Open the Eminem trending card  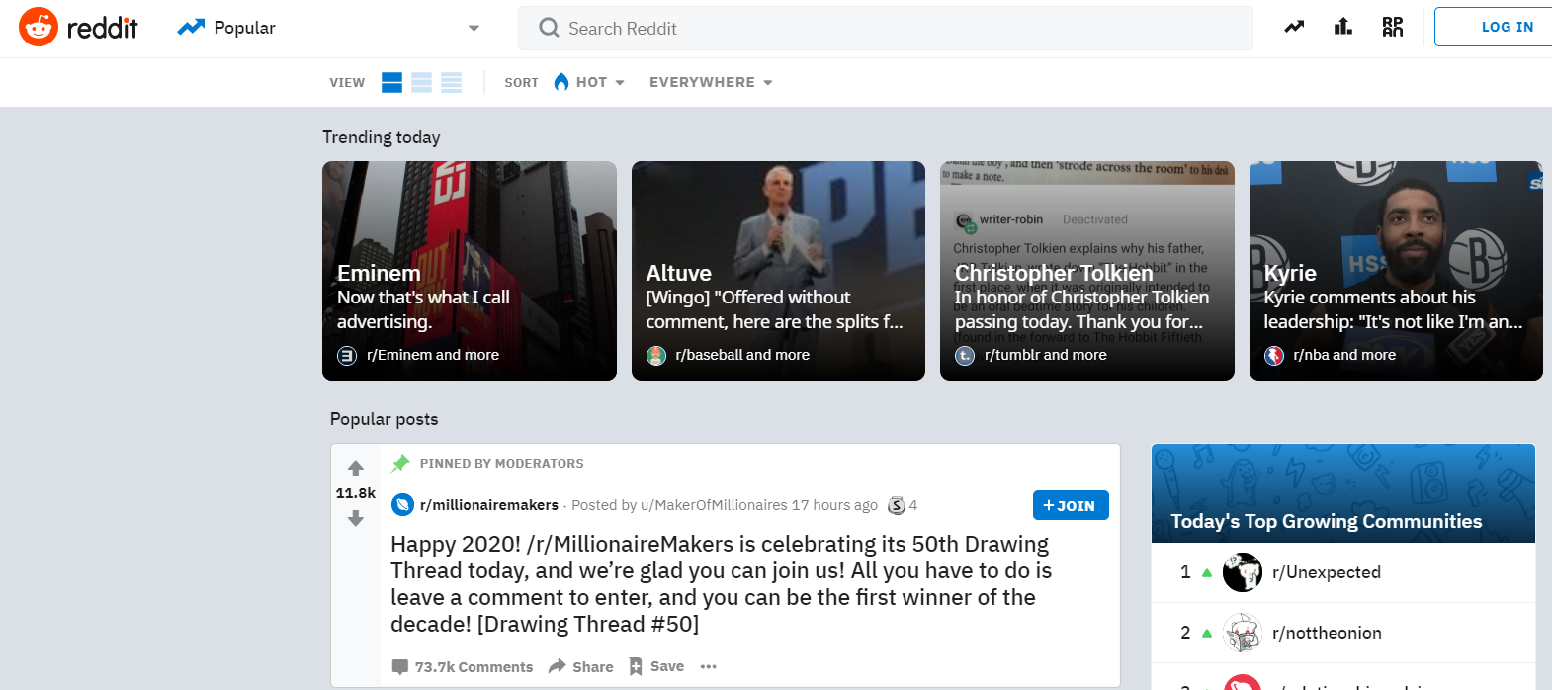tap(469, 271)
